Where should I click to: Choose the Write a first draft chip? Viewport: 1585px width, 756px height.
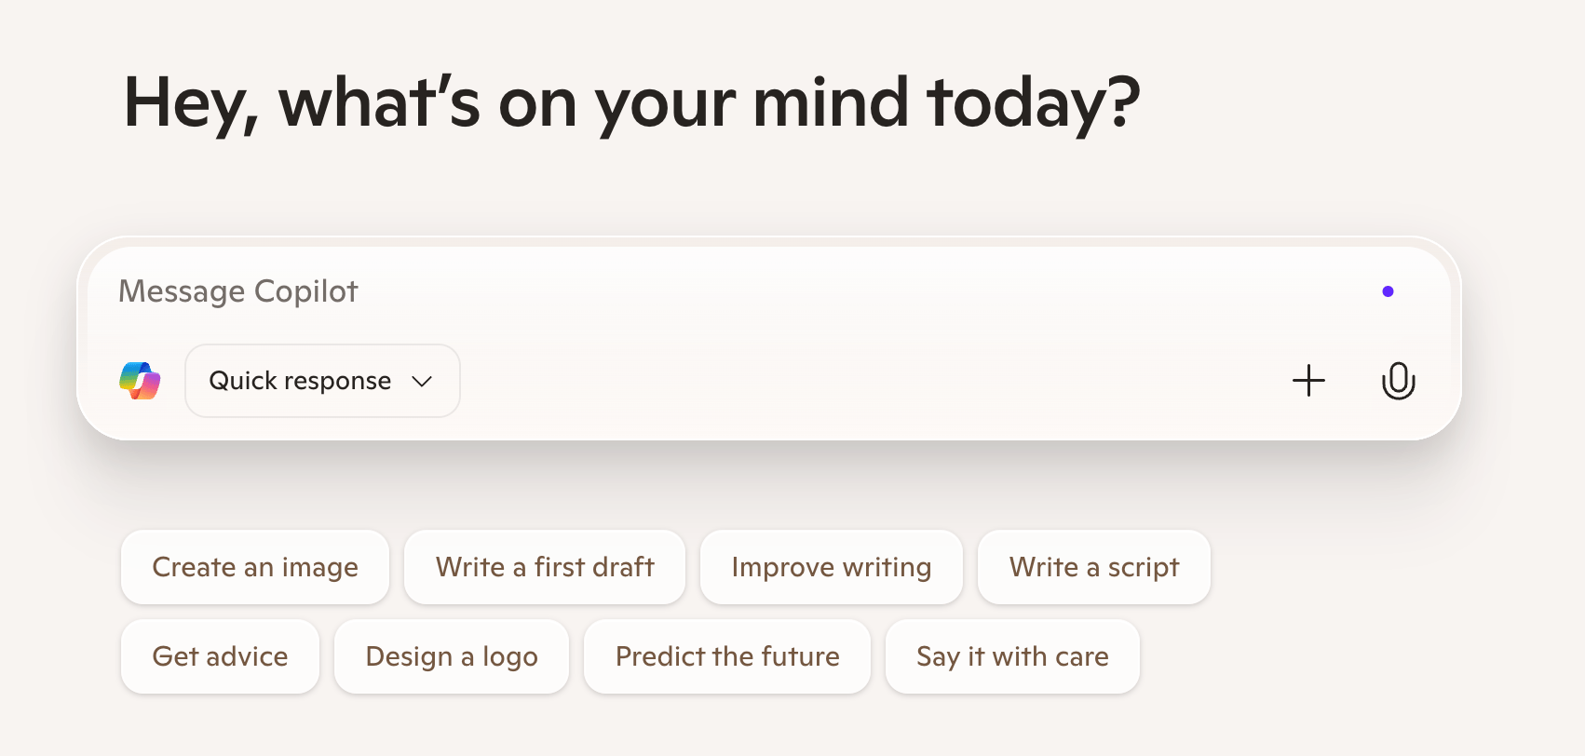tap(545, 567)
